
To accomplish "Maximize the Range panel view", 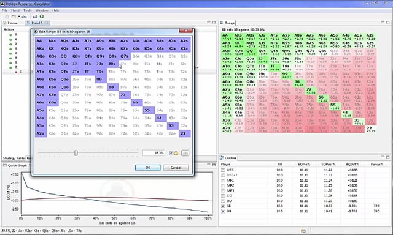I will (388, 22).
